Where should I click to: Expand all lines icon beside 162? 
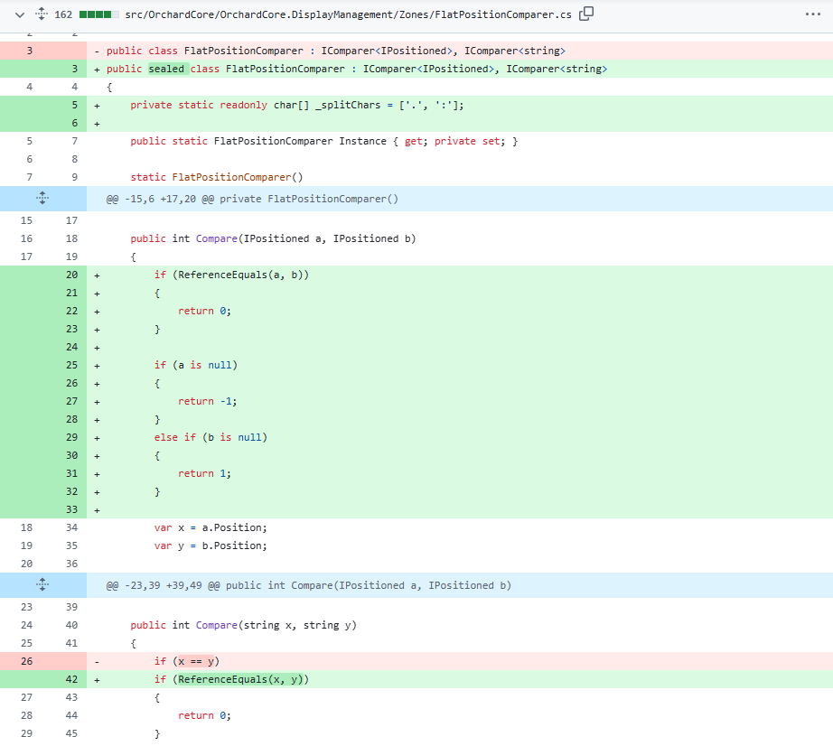point(42,14)
